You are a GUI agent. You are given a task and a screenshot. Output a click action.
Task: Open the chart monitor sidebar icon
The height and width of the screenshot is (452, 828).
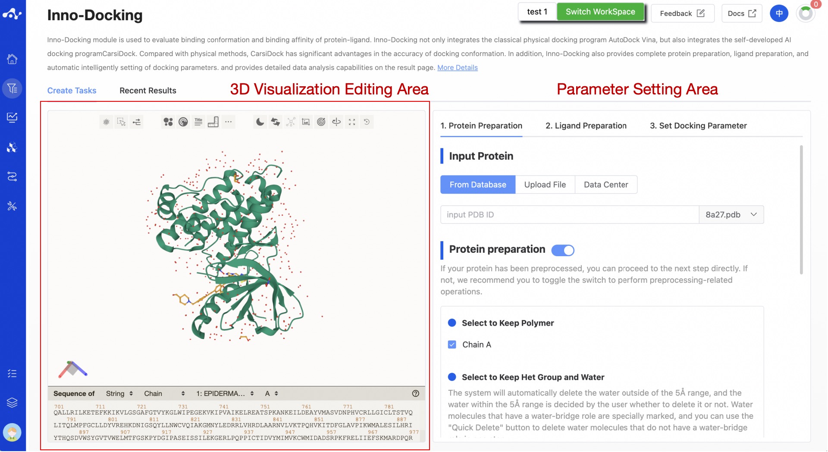pyautogui.click(x=12, y=117)
